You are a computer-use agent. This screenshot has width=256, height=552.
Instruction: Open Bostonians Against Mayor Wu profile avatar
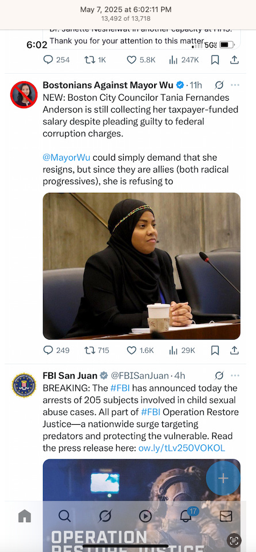pos(24,94)
